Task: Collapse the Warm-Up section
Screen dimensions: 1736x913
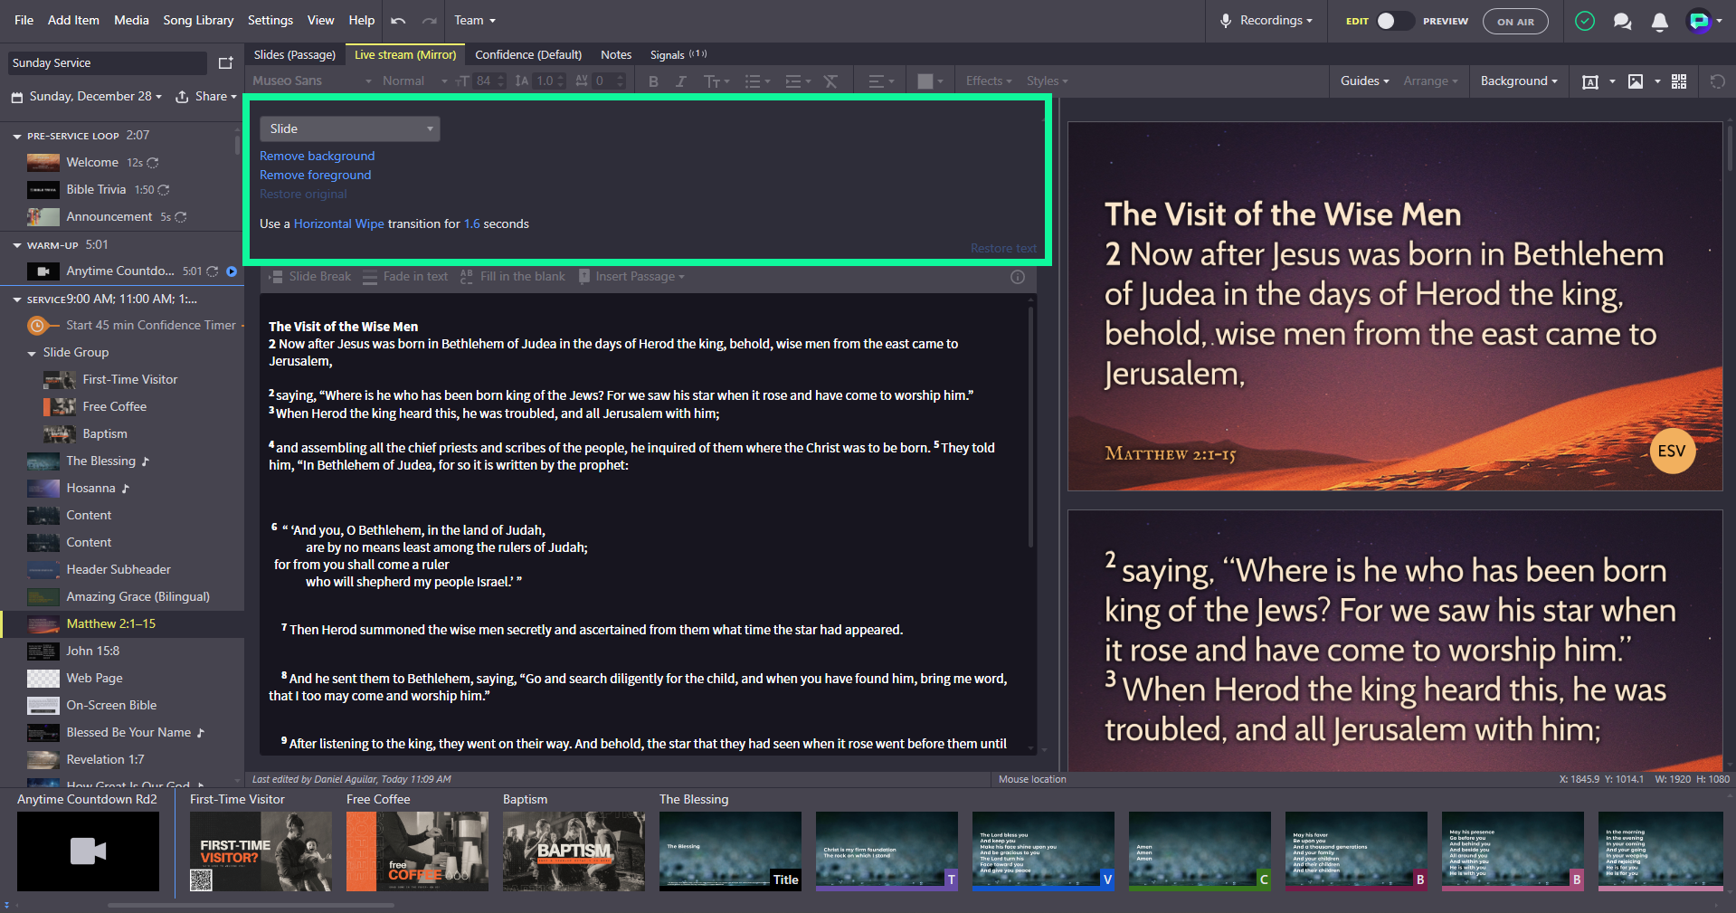Action: (x=16, y=245)
